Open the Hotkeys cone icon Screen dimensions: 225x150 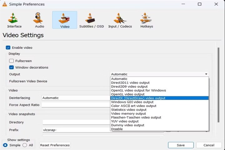146,18
